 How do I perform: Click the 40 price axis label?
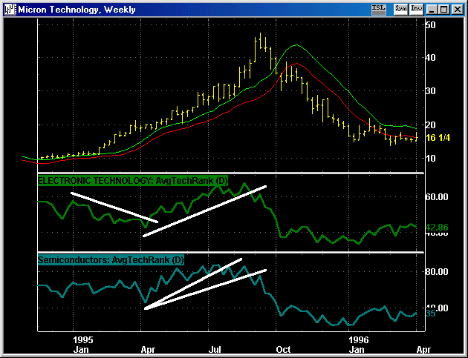431,58
